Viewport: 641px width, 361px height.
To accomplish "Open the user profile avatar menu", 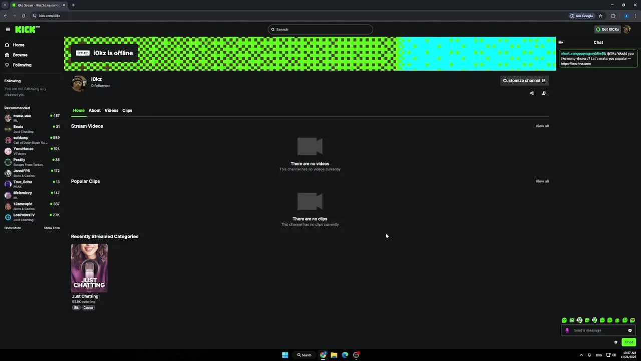I will (x=627, y=30).
